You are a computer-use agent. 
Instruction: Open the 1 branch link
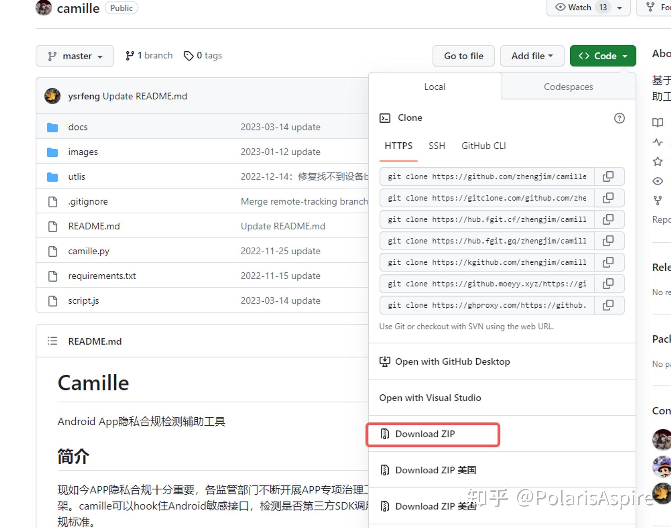149,55
